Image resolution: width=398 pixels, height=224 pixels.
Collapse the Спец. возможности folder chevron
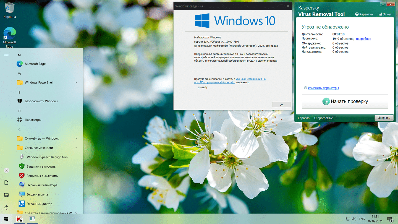click(76, 148)
